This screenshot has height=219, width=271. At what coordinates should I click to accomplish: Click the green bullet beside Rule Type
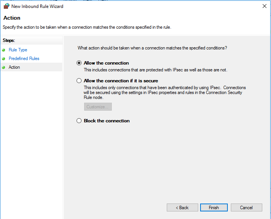(x=4, y=50)
